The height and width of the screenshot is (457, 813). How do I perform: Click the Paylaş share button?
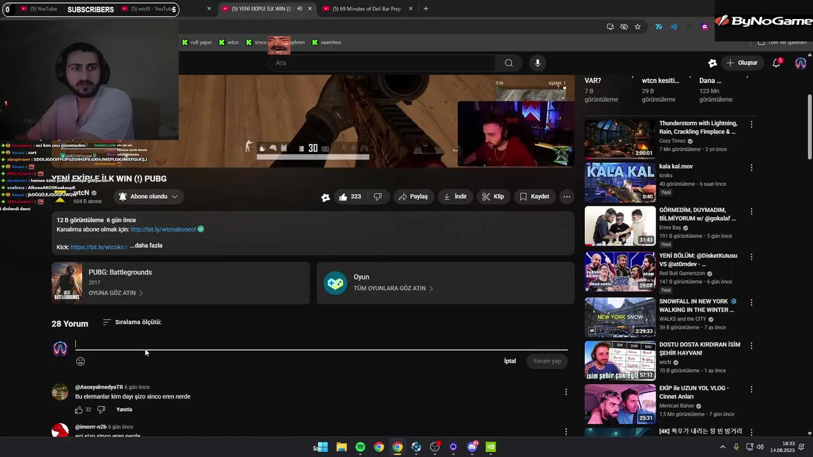[413, 197]
